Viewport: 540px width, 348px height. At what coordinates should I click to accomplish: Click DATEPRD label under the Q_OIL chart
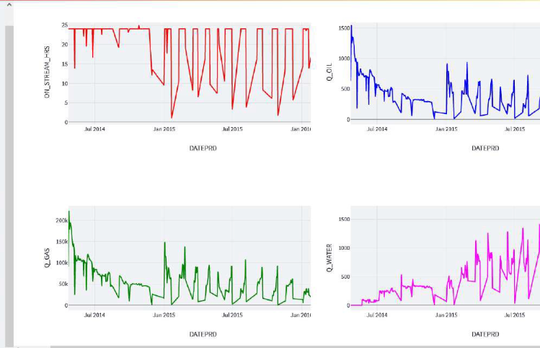point(485,148)
